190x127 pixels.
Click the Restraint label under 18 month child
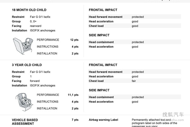18,17
